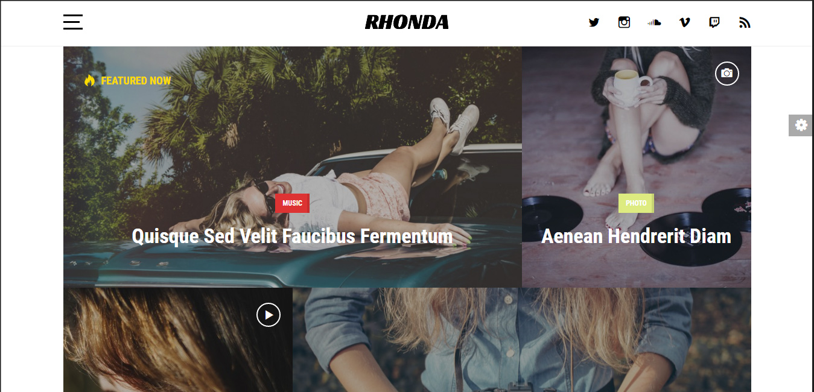Subscribe via the RSS feed icon
814x392 pixels.
pos(745,22)
